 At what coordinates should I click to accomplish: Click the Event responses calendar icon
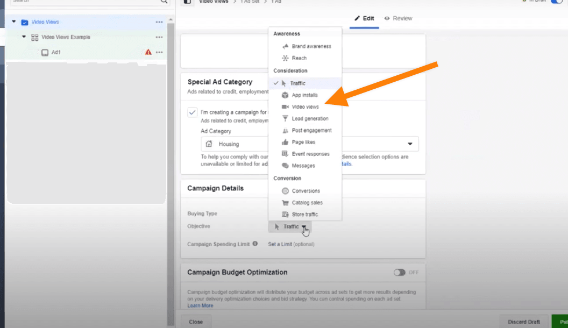(286, 154)
